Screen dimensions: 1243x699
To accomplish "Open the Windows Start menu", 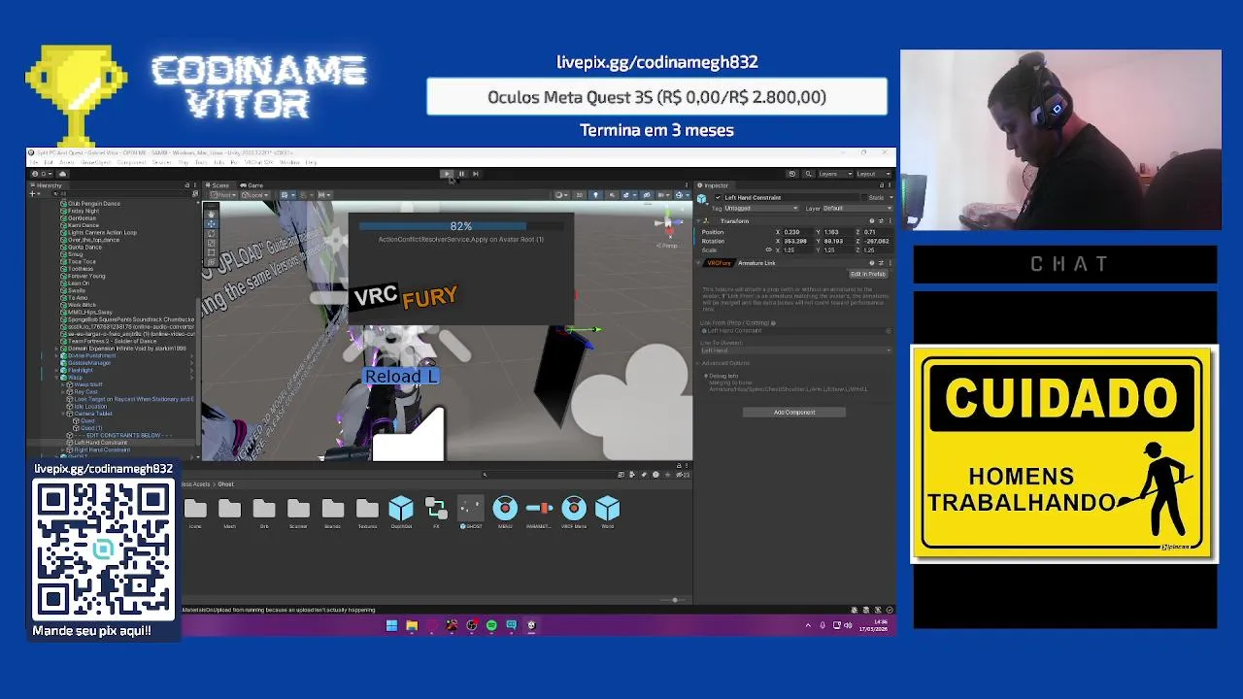I will pos(391,626).
